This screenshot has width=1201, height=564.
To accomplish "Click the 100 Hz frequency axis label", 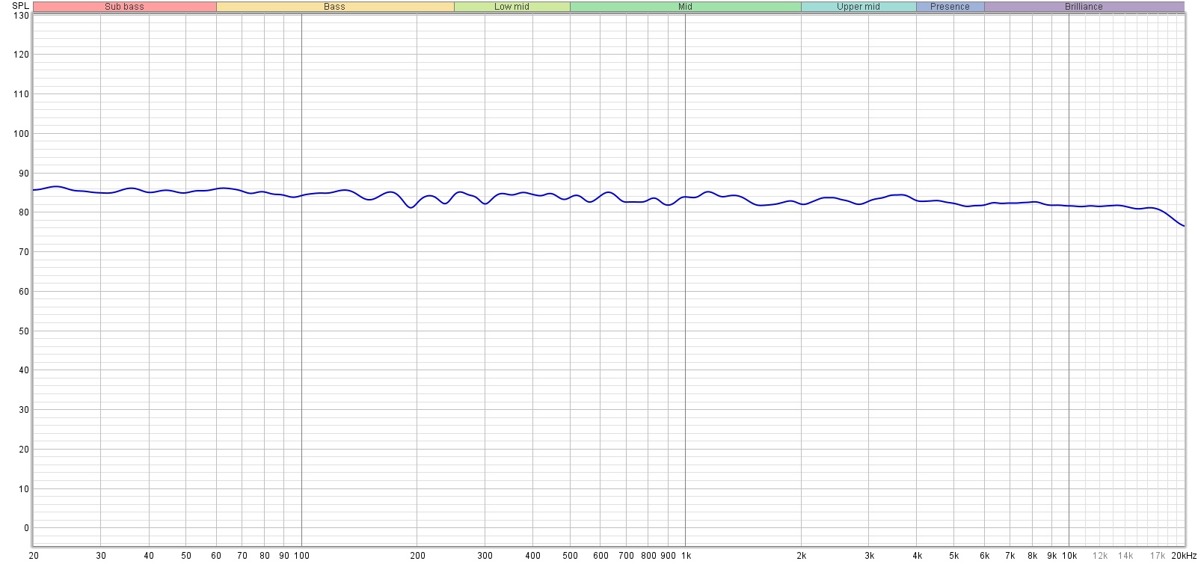I will (301, 556).
